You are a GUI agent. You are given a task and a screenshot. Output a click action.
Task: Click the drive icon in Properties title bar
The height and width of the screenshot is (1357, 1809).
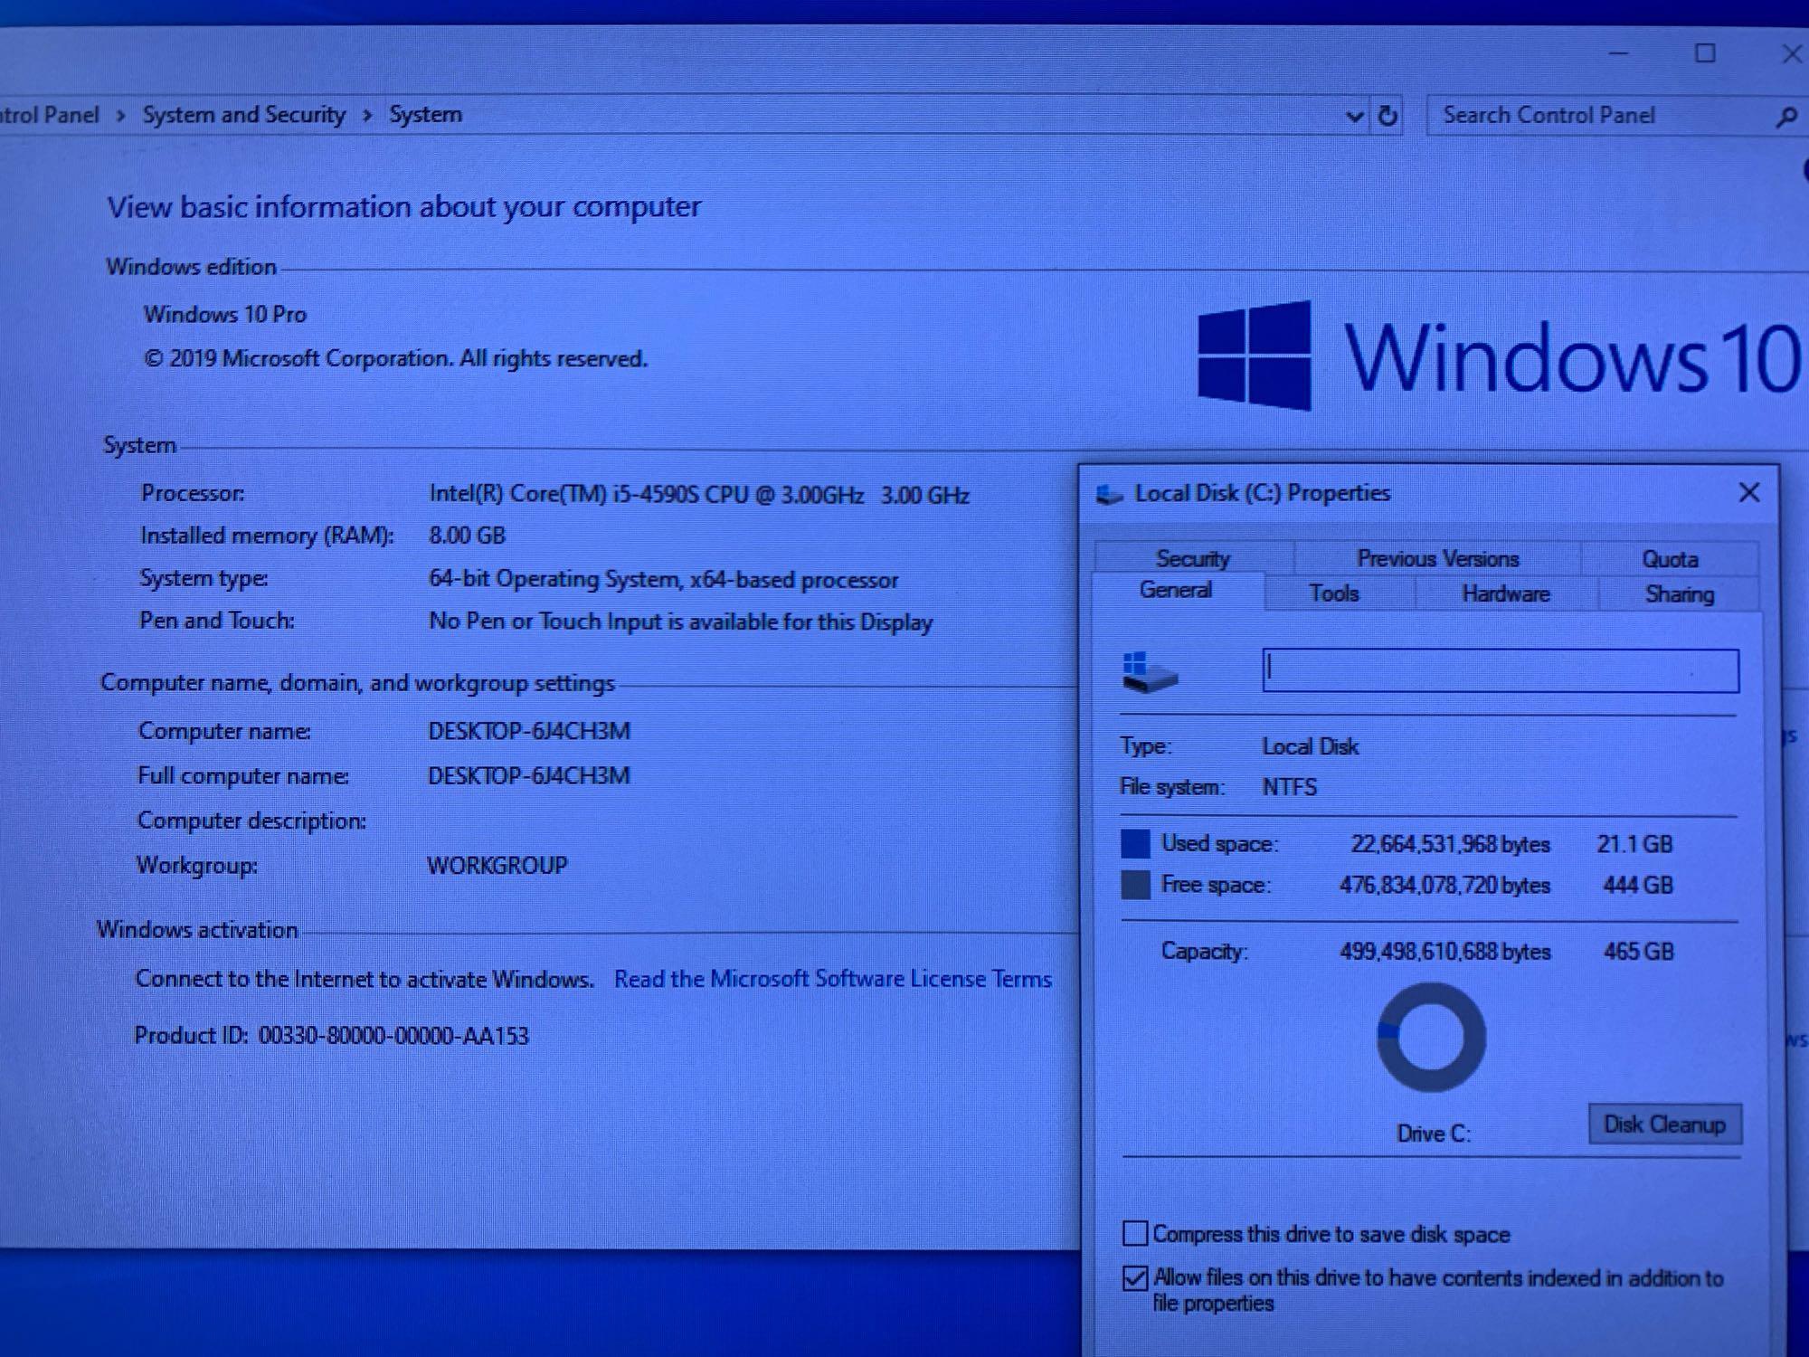[x=1109, y=494]
